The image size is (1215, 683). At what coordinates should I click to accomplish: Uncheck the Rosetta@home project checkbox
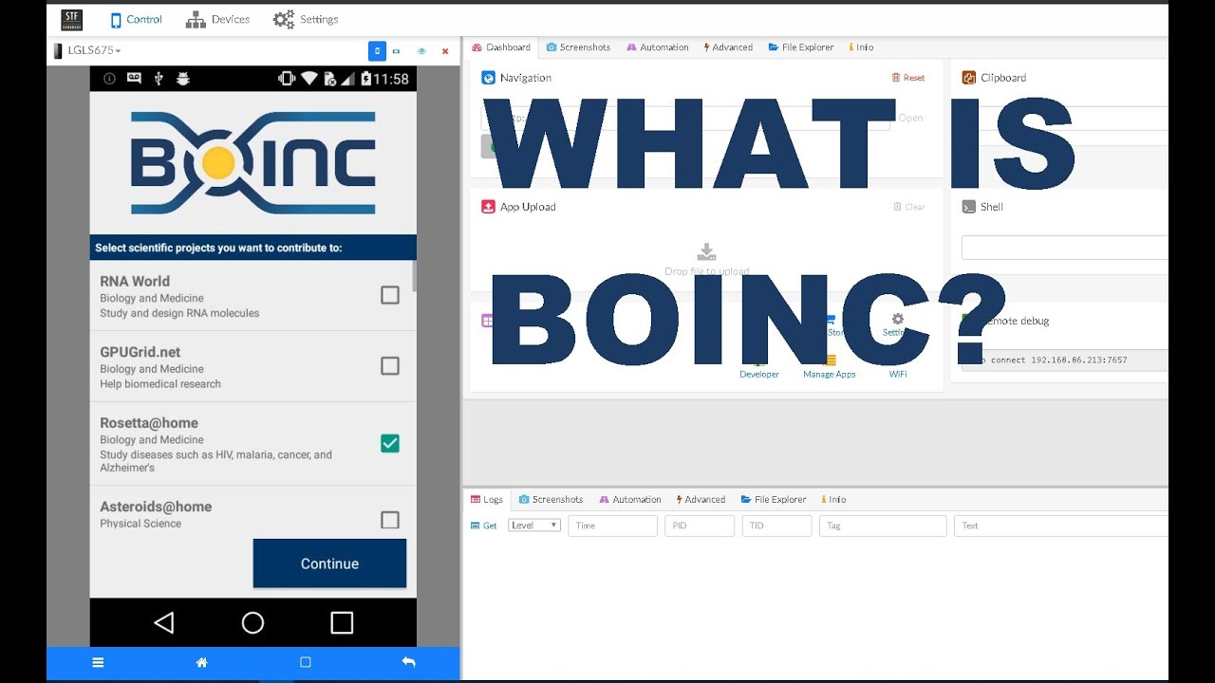pyautogui.click(x=390, y=443)
